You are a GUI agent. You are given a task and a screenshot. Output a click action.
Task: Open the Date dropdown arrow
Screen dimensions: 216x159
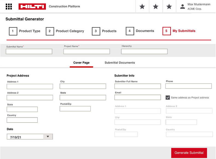click(48, 137)
